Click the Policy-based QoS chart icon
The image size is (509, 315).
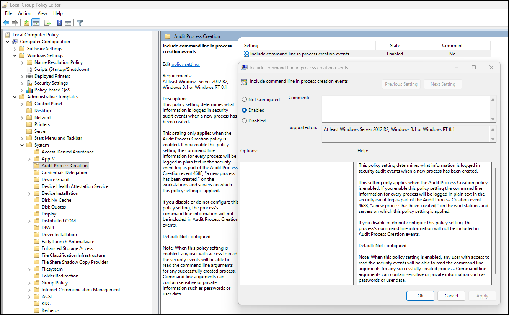[x=29, y=90]
